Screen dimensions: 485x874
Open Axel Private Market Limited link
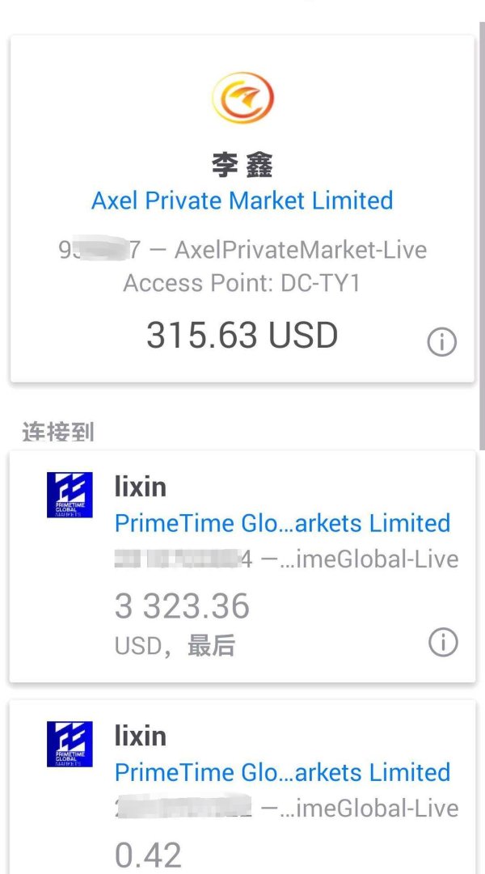pos(242,200)
